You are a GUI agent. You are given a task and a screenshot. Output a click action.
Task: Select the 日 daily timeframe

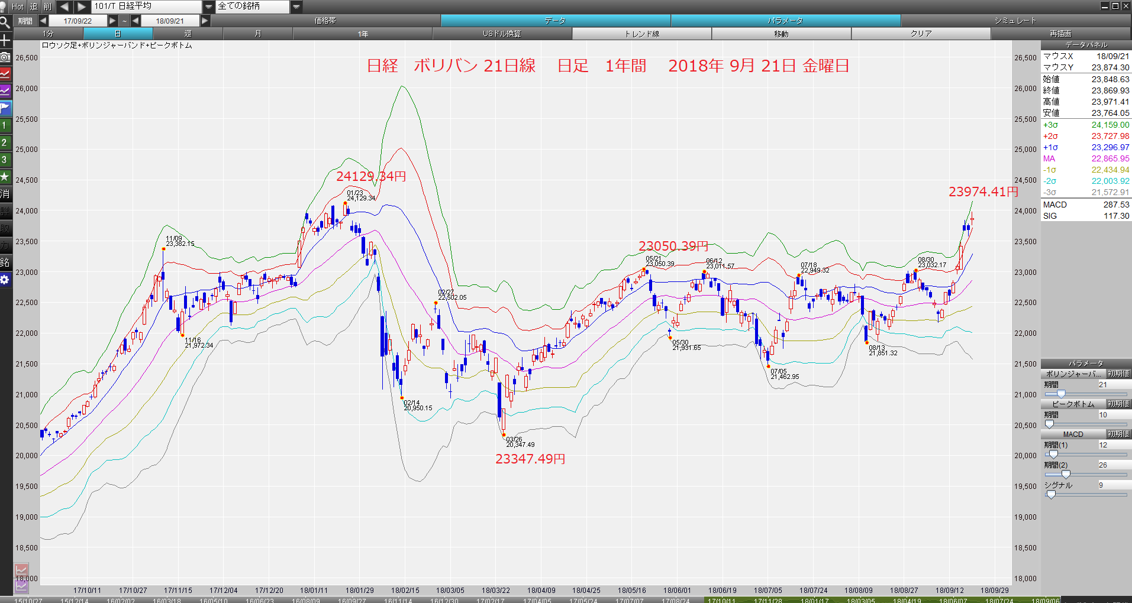coord(118,34)
